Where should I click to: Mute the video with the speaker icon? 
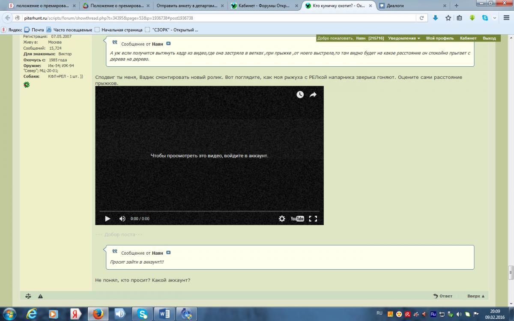click(x=122, y=219)
